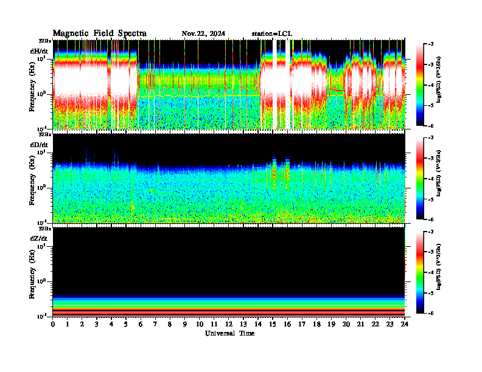This screenshot has width=482, height=372.
Task: Click the dZ/dt spectrogram plot
Action: pyautogui.click(x=229, y=272)
